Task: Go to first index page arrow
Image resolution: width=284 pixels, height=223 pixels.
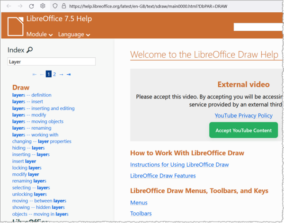Action: tap(35, 74)
